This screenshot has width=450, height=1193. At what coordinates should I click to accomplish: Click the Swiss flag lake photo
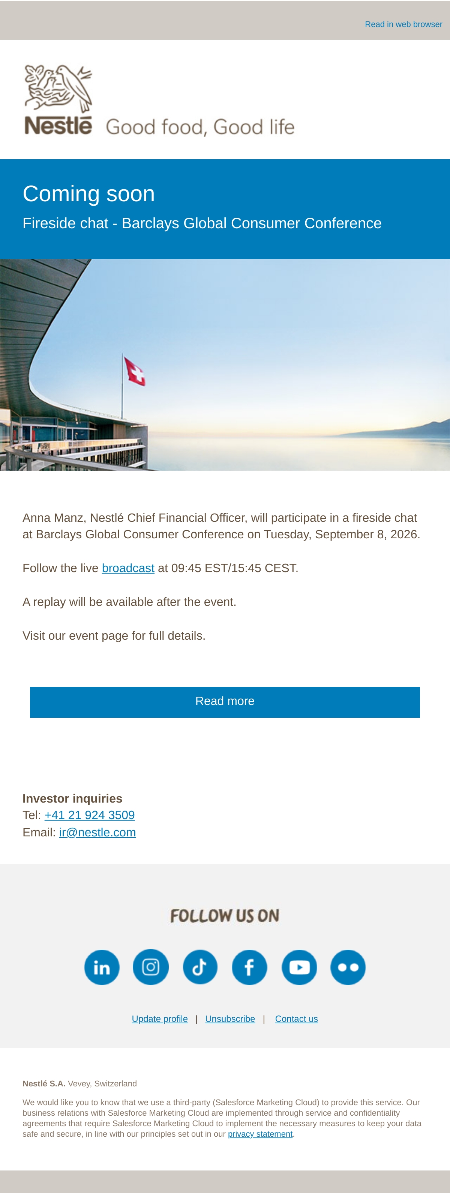click(x=225, y=365)
